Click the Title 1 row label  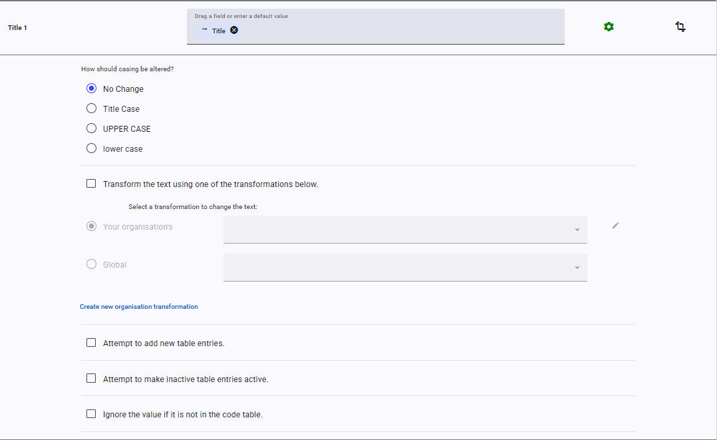pyautogui.click(x=17, y=28)
